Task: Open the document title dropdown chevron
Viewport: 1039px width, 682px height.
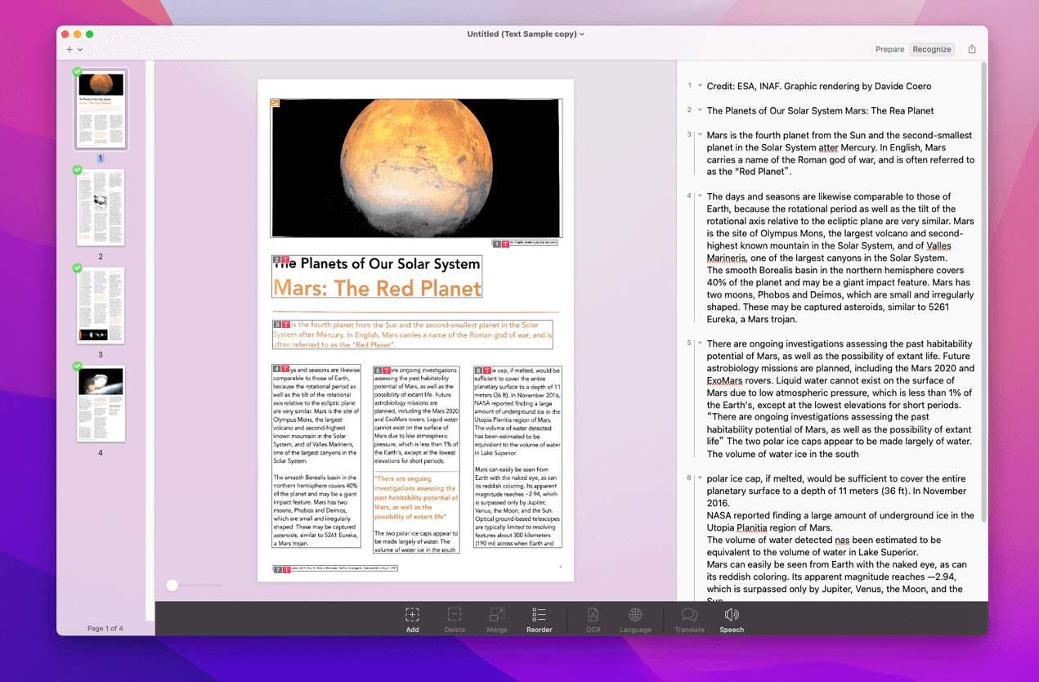Action: (x=582, y=34)
